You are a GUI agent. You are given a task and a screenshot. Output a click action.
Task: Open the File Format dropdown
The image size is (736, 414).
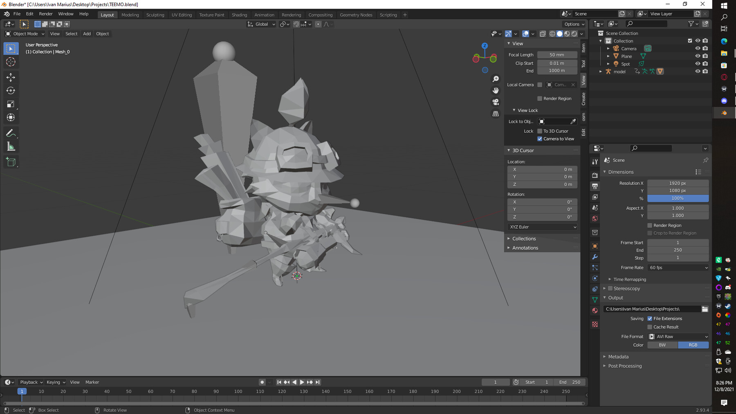[679, 336]
